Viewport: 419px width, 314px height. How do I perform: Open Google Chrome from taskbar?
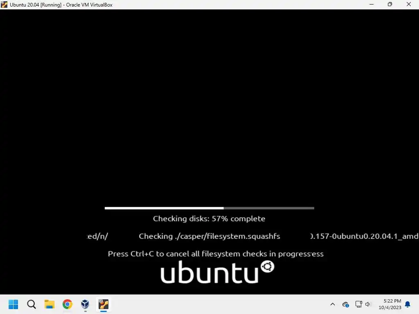coord(68,304)
